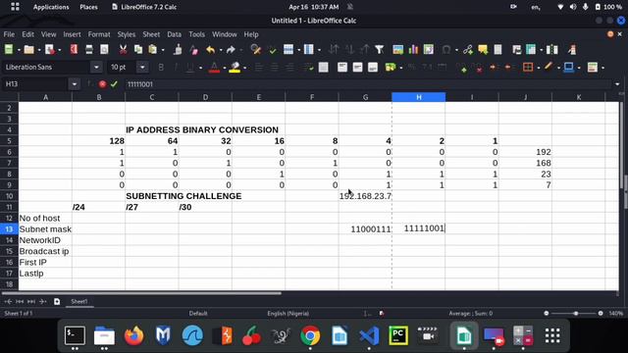
Task: Cancel the formula bar entry
Action: (x=102, y=84)
